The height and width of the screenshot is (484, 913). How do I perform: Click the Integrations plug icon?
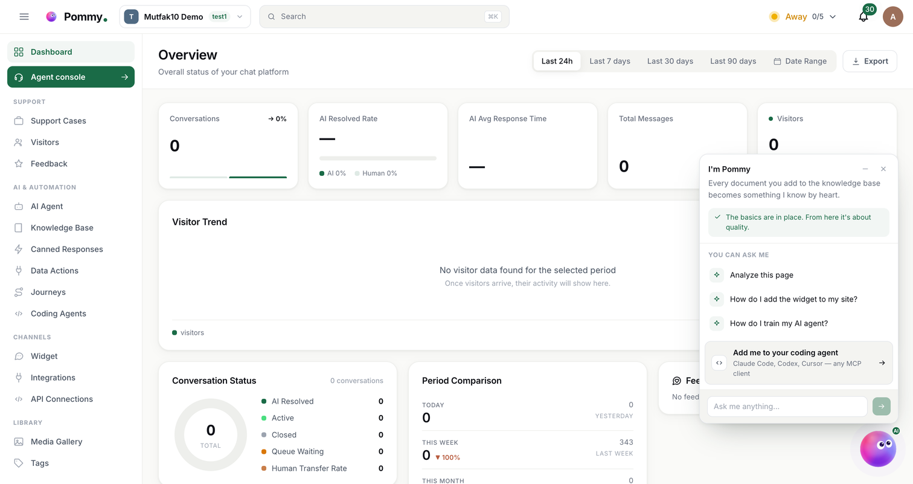[x=19, y=378]
